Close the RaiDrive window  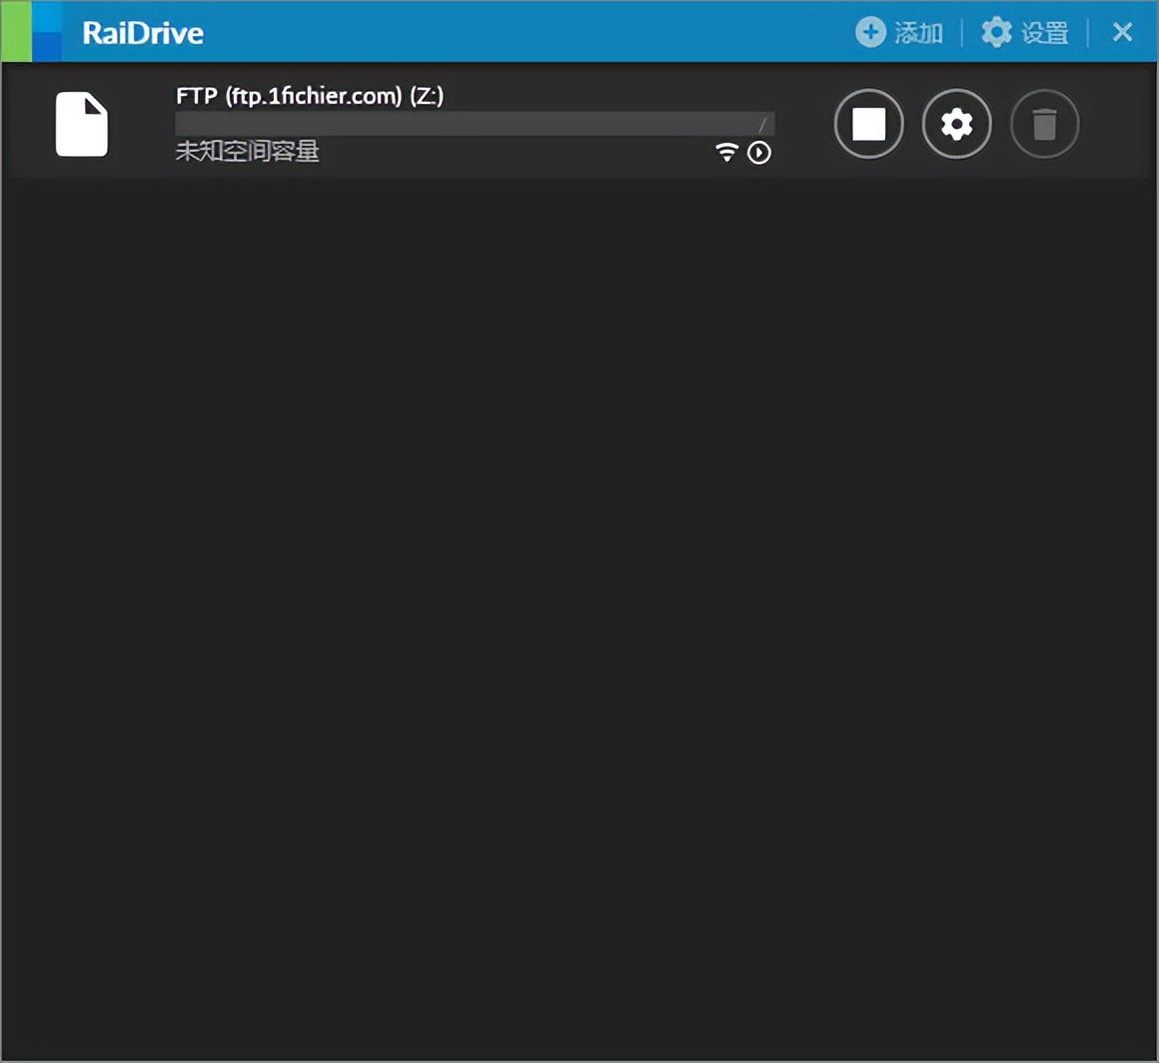(1122, 32)
